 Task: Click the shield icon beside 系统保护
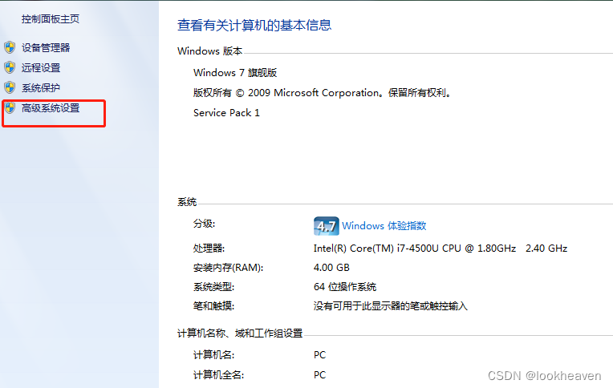tap(10, 87)
